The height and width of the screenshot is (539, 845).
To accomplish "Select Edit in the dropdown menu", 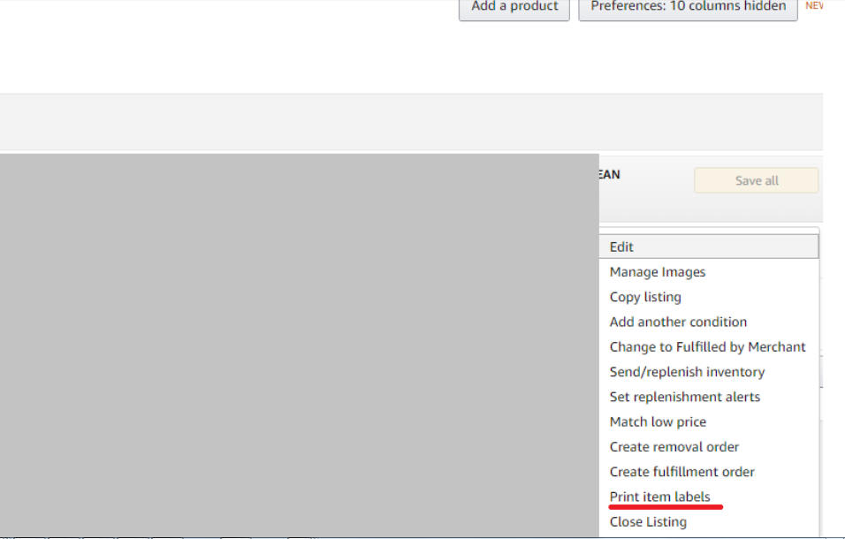I will pos(709,247).
